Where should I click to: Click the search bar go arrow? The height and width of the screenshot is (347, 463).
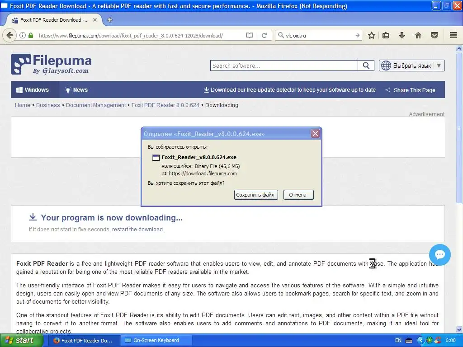tap(357, 35)
